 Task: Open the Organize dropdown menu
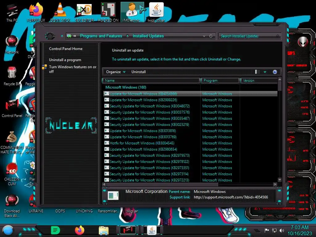click(x=116, y=72)
